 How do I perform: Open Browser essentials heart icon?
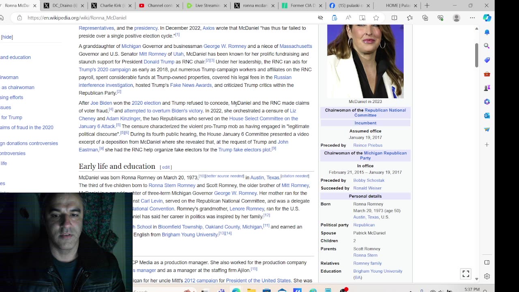pos(440,18)
